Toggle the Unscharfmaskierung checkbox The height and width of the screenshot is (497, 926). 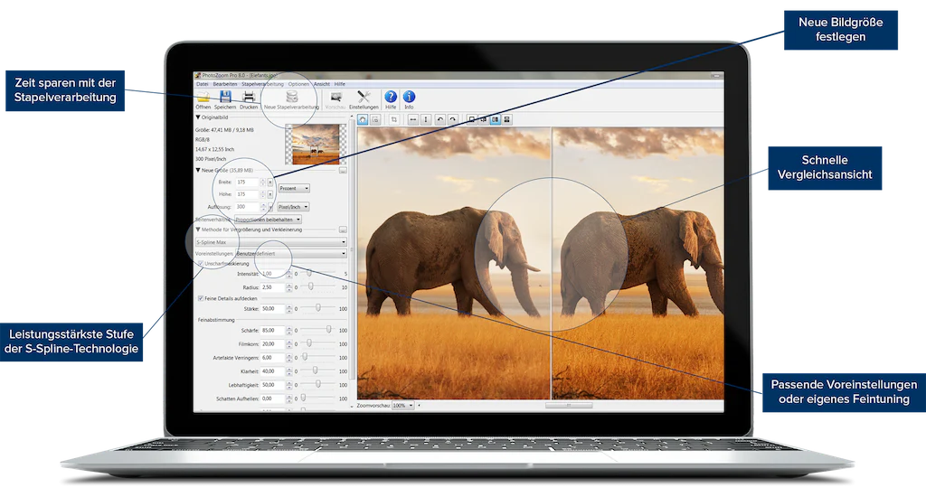tap(200, 263)
